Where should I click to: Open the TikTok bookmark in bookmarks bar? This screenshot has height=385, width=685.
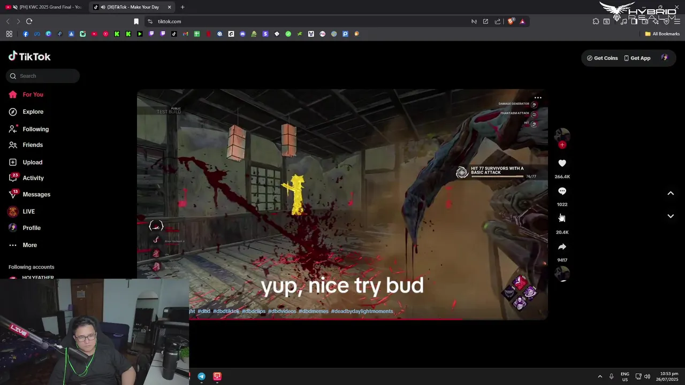pos(174,34)
